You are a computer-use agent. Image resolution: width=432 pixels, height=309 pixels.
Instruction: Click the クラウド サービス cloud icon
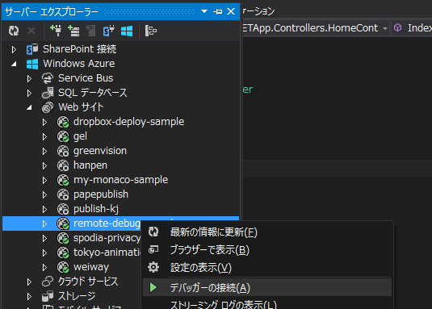point(48,282)
